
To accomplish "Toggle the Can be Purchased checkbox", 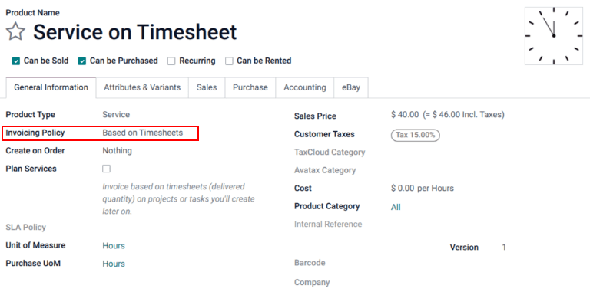I will click(82, 61).
